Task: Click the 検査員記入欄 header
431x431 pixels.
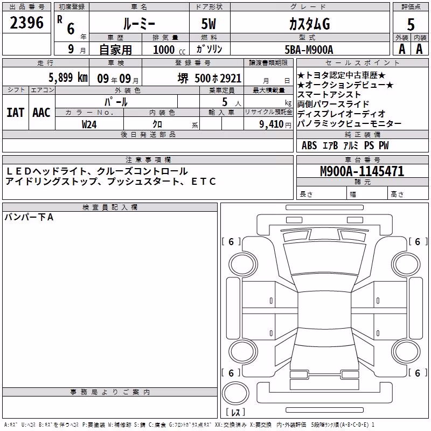Action: (110, 207)
